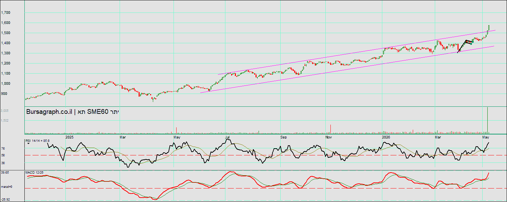Click the RSI 14/14 = 85.0 label

pyautogui.click(x=37, y=141)
